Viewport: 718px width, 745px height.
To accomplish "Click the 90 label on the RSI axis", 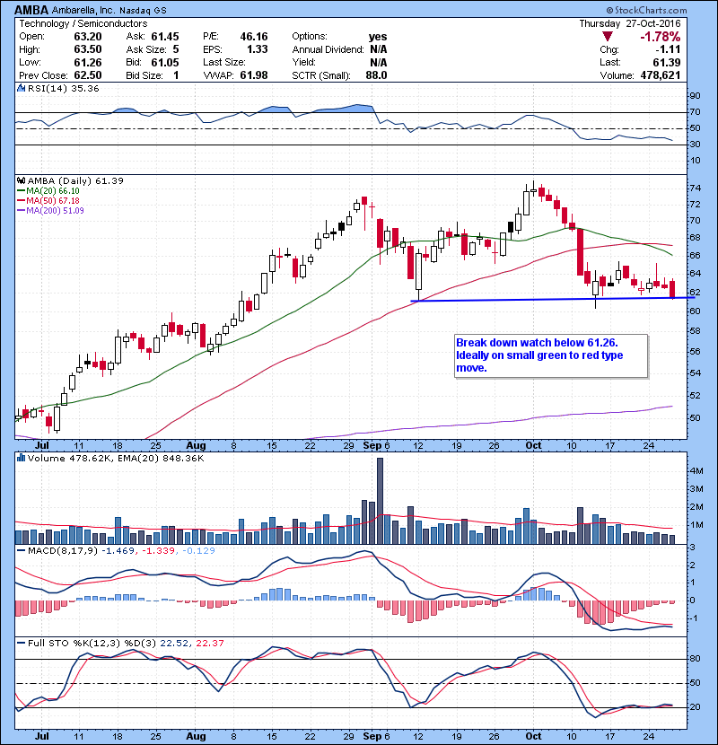I will click(695, 96).
